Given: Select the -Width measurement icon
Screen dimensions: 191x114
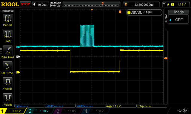Looking at the screenshot, I should 7,98.
